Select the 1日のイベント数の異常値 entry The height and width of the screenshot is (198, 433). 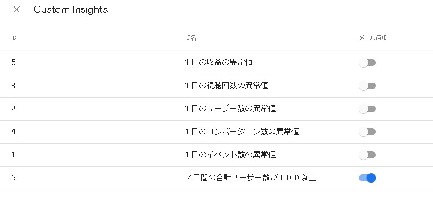tap(230, 155)
